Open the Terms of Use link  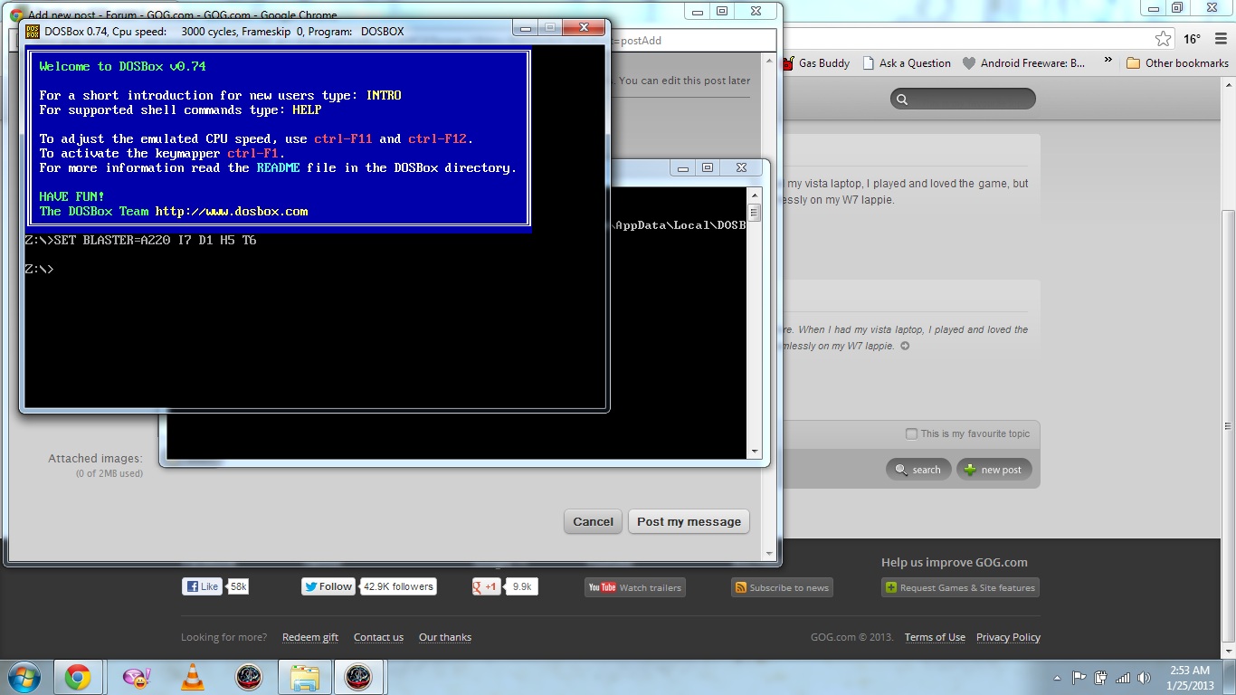[x=935, y=637]
